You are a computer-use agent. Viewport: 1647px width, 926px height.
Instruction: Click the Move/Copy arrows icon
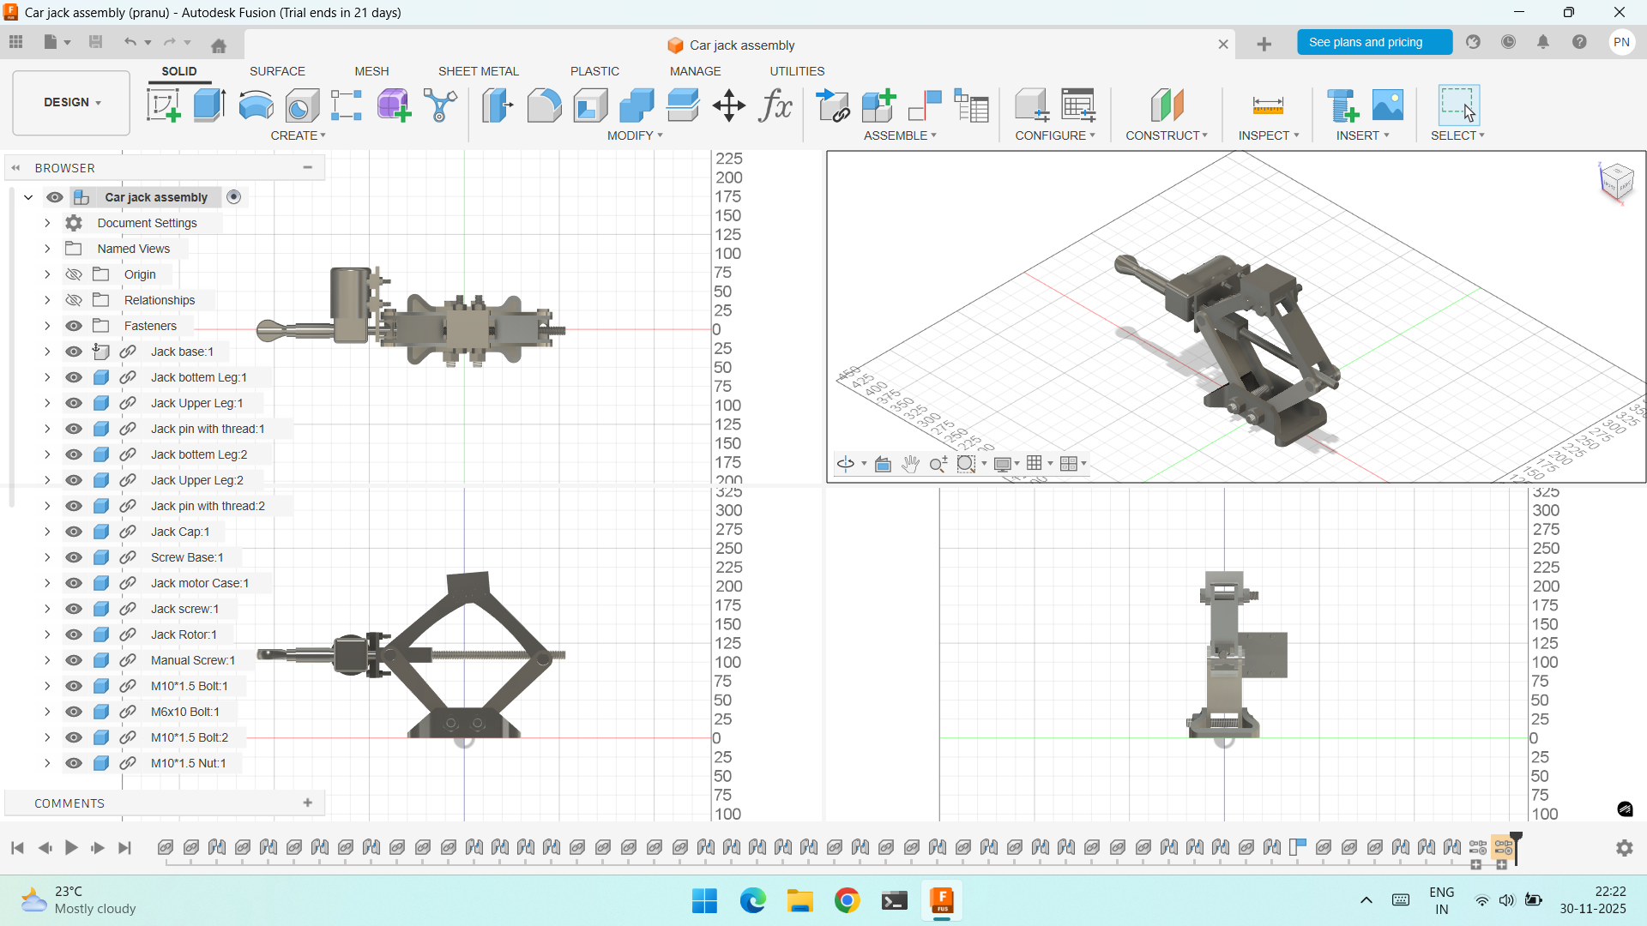point(728,105)
